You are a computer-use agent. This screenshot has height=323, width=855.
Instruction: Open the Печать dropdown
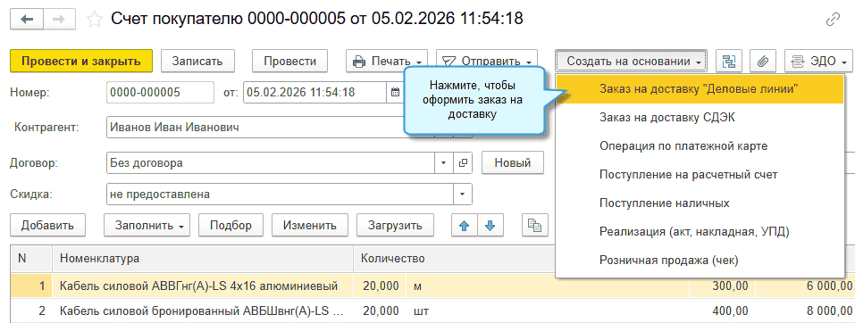point(387,61)
